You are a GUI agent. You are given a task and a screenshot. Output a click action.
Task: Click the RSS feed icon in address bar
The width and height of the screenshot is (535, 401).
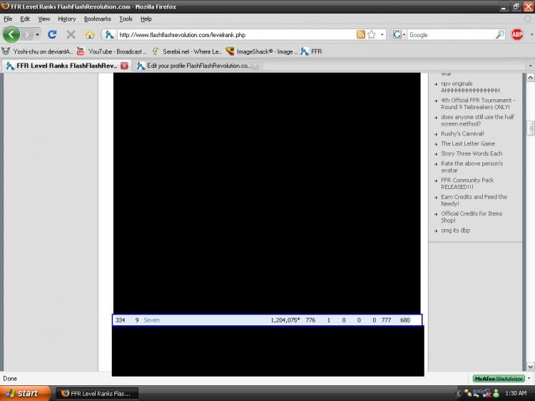tap(361, 34)
